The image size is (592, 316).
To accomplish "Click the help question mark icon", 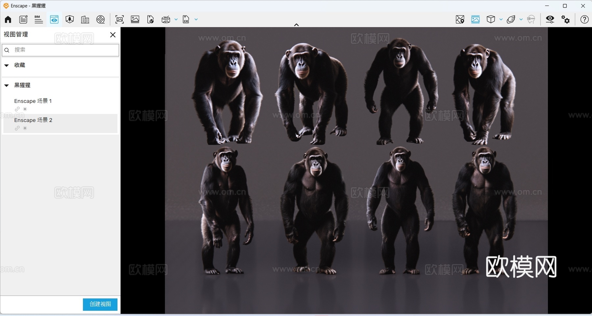I will [584, 20].
